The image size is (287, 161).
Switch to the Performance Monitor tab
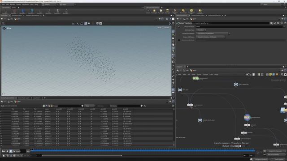coord(214,15)
